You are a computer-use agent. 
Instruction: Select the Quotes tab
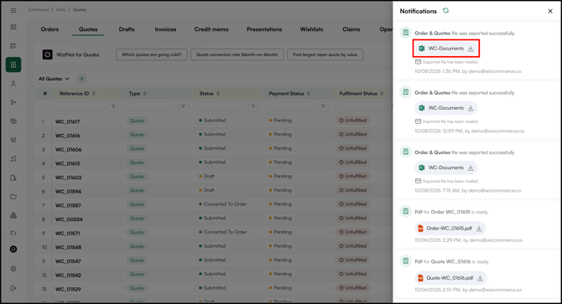click(x=88, y=29)
